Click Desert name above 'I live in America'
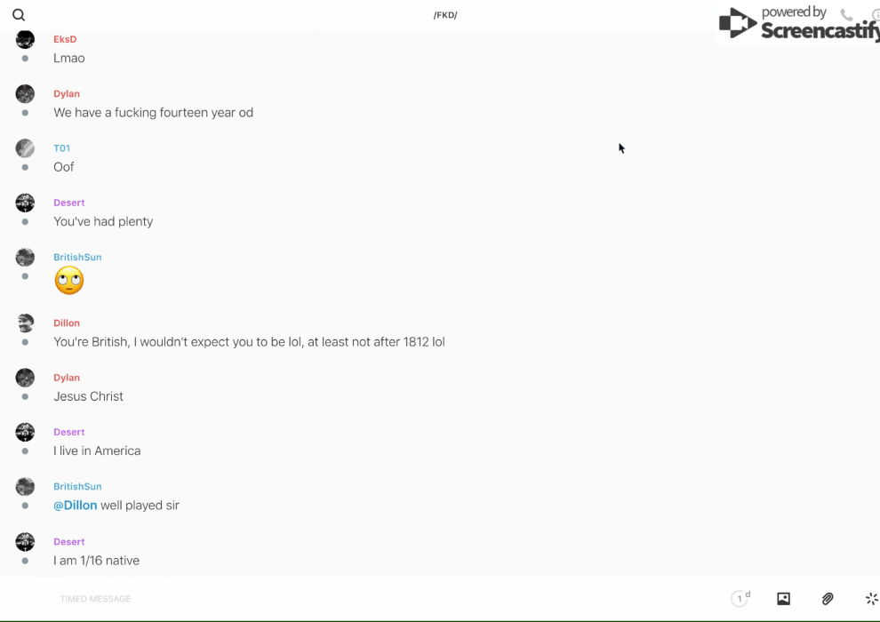Screen dimensions: 880x622 click(69, 432)
